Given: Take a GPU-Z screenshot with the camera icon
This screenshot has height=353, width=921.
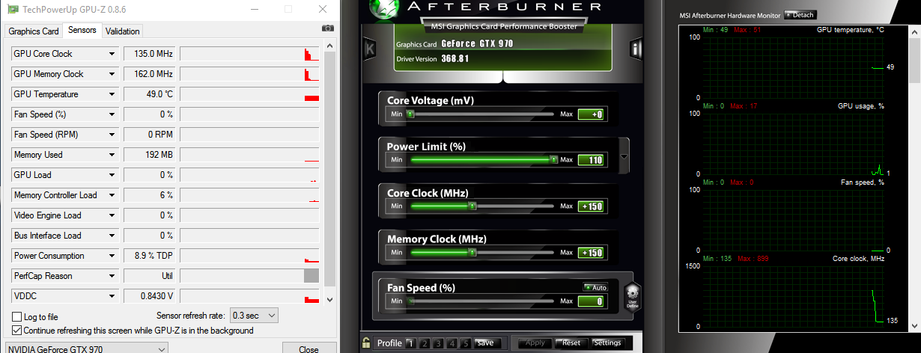Looking at the screenshot, I should 327,28.
